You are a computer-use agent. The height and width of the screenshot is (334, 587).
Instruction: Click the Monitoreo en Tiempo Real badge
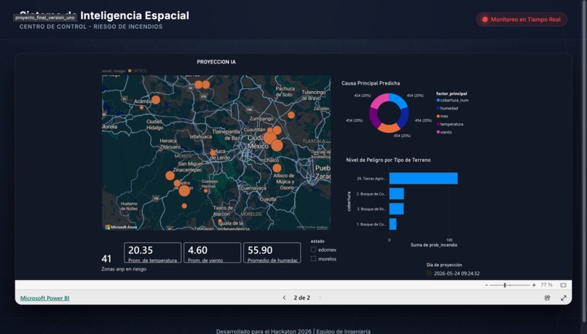pos(521,20)
